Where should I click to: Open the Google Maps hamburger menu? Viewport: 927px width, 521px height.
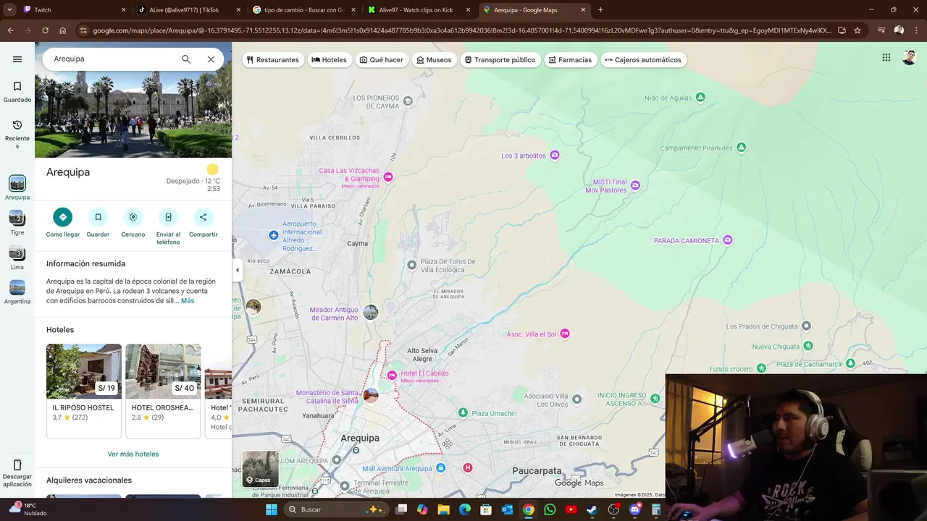(17, 59)
